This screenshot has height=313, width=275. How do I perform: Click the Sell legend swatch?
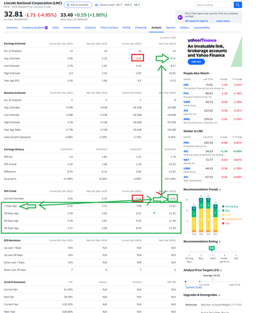pos(223,223)
